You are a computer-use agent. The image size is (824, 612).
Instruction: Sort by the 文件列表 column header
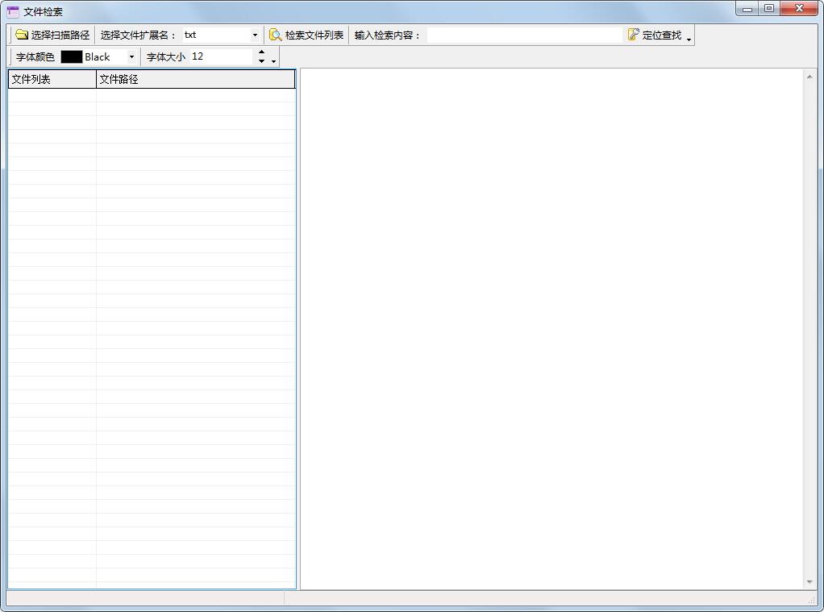tap(52, 79)
